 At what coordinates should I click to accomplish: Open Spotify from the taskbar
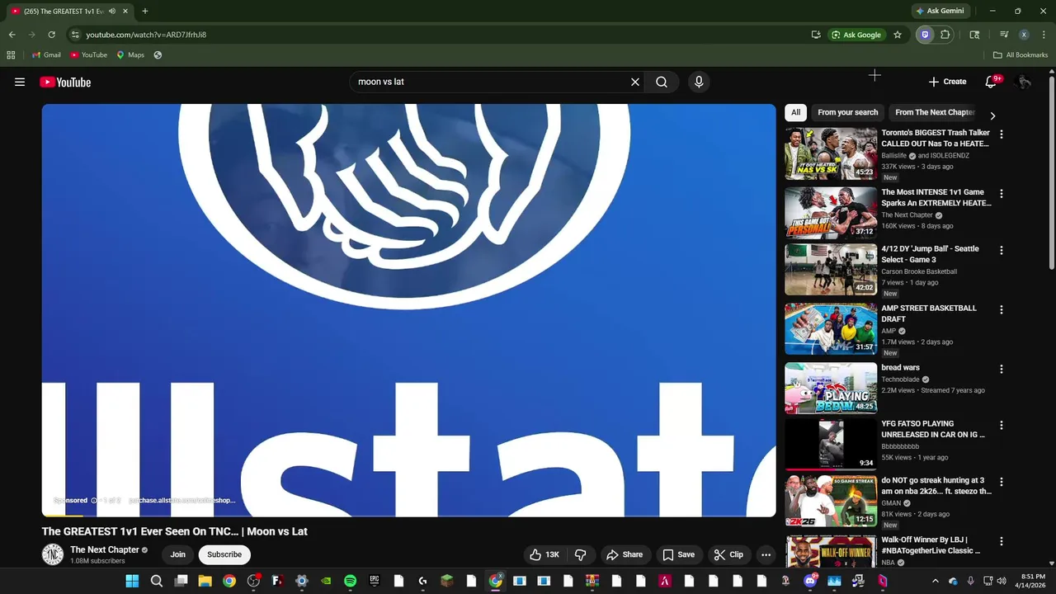tap(350, 581)
